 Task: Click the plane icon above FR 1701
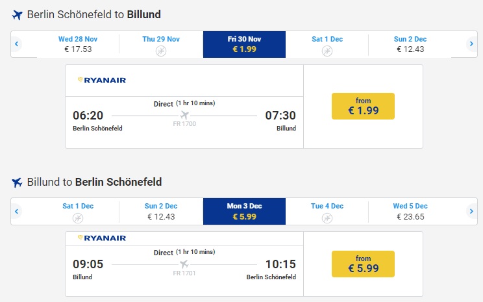tap(184, 264)
